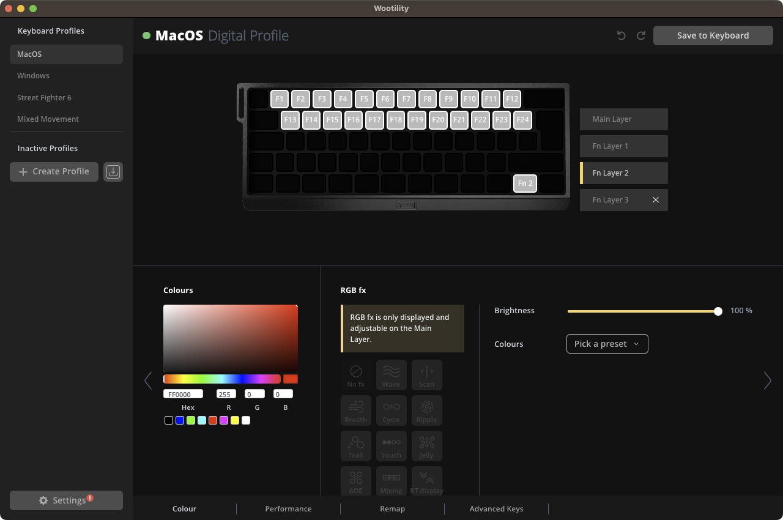Select the AOE RGB effect

[x=355, y=481]
